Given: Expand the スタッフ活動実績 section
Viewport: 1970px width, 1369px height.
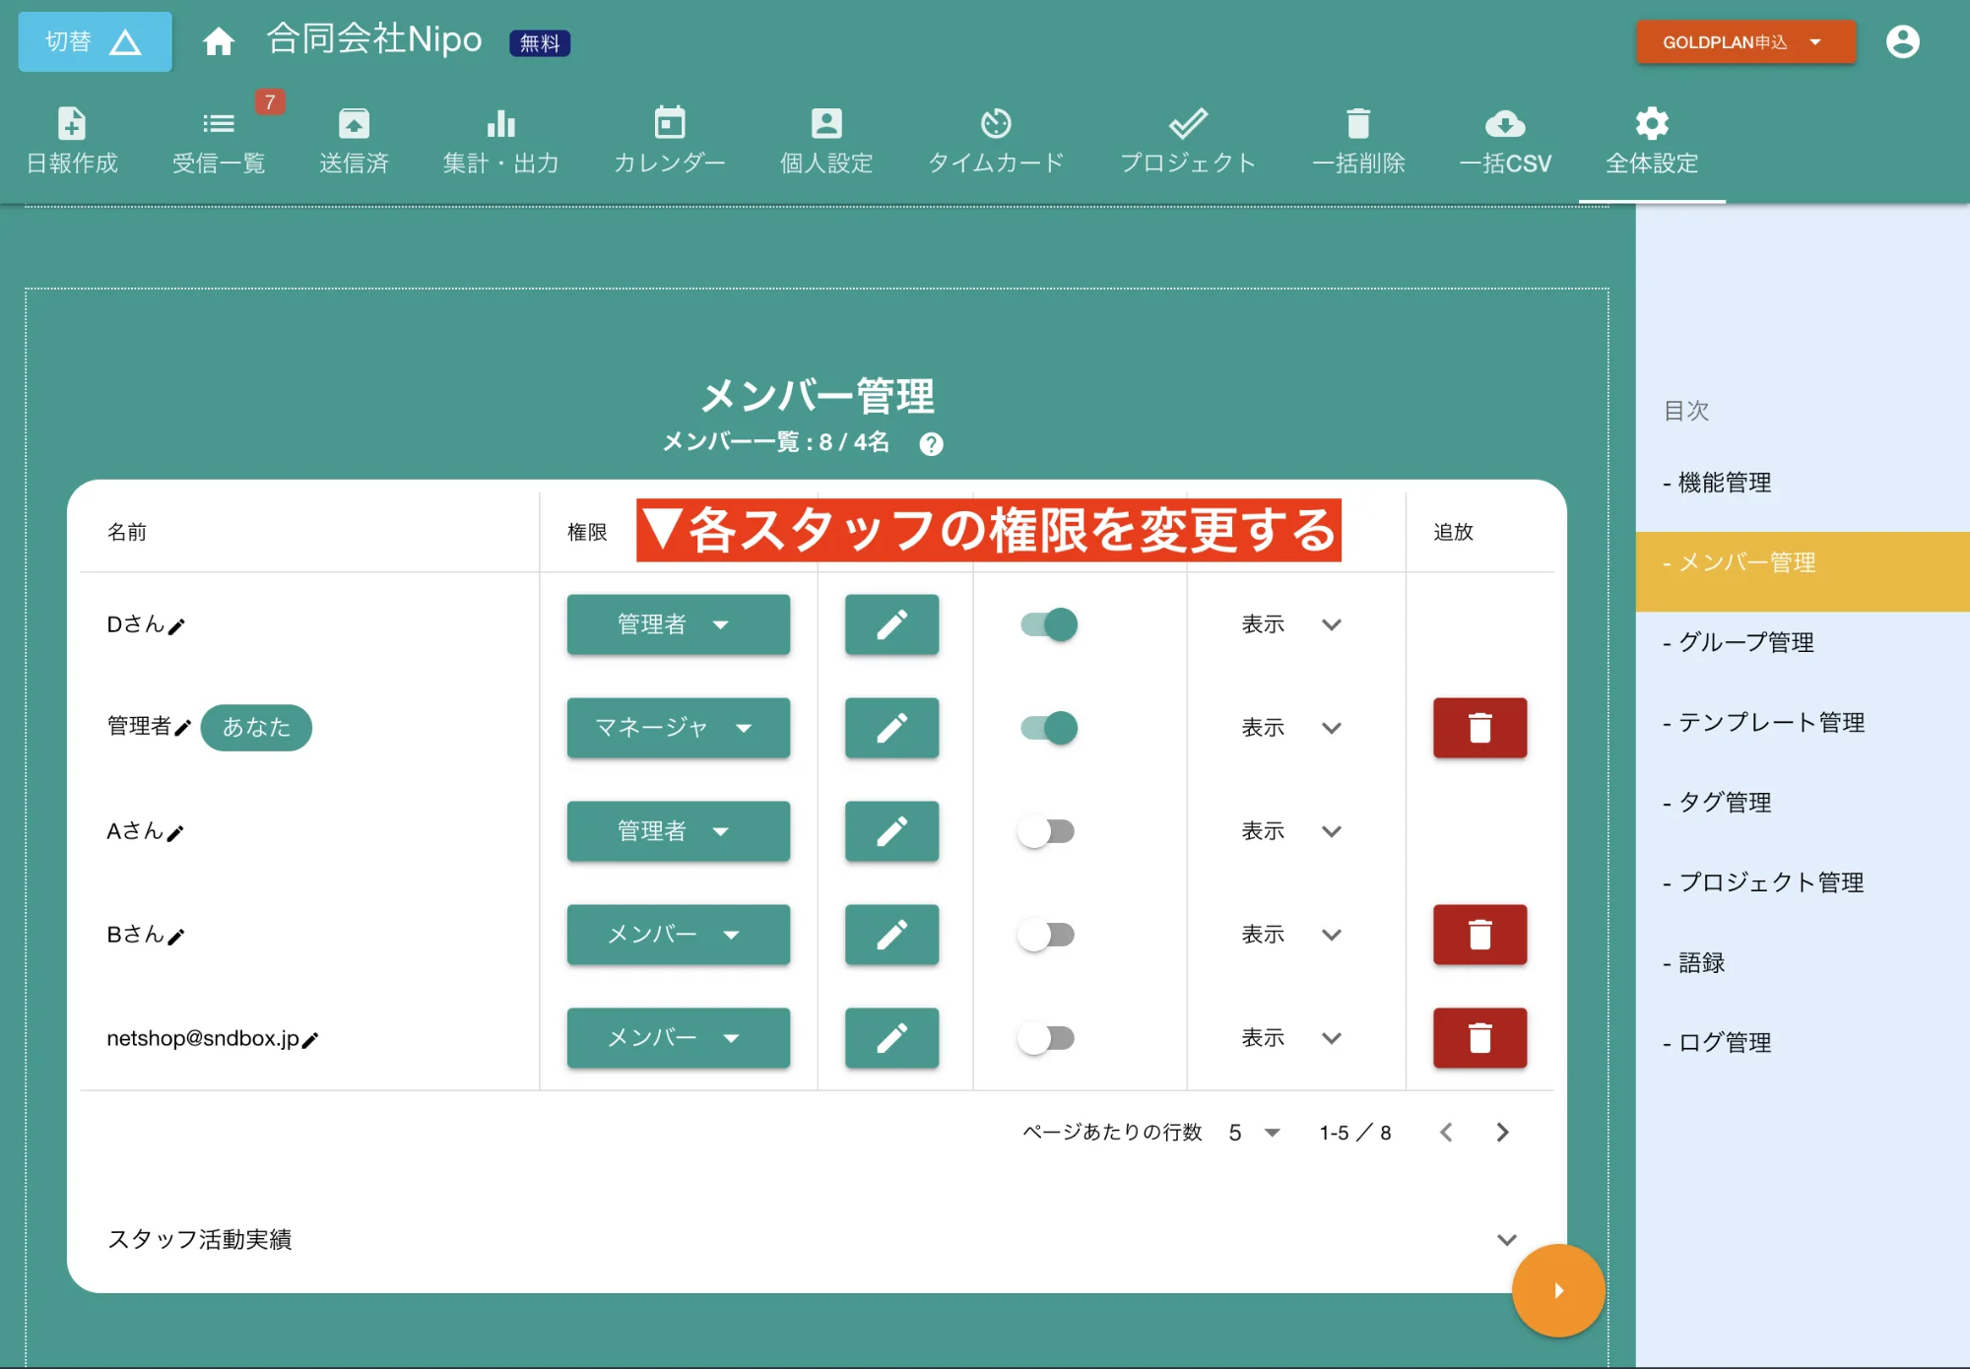Looking at the screenshot, I should click(1505, 1240).
